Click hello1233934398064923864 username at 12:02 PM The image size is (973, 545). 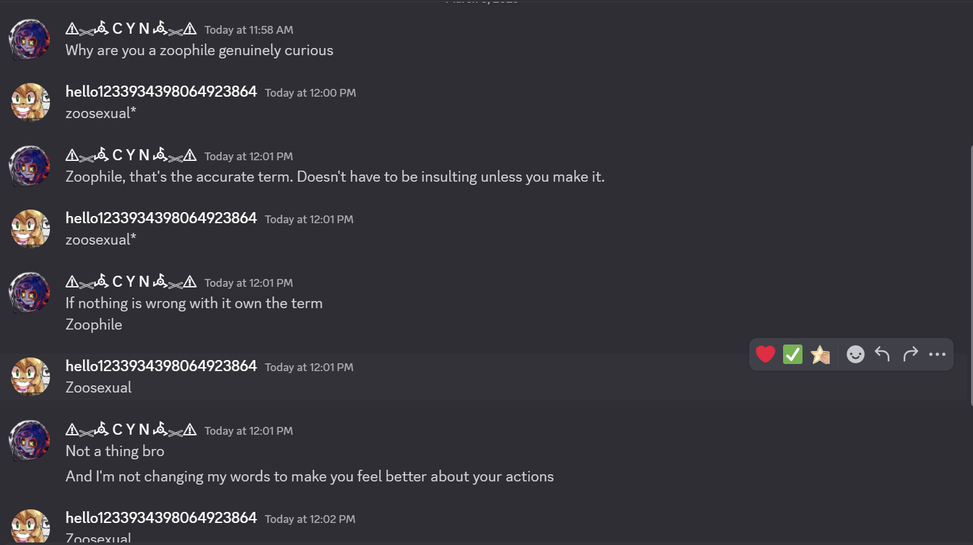pyautogui.click(x=161, y=518)
